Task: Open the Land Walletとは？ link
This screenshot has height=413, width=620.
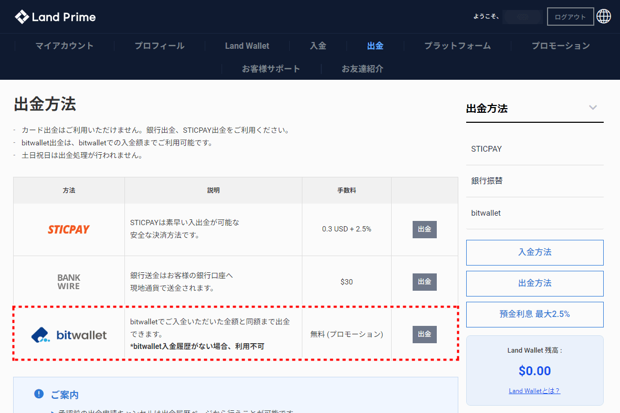Action: pyautogui.click(x=534, y=391)
